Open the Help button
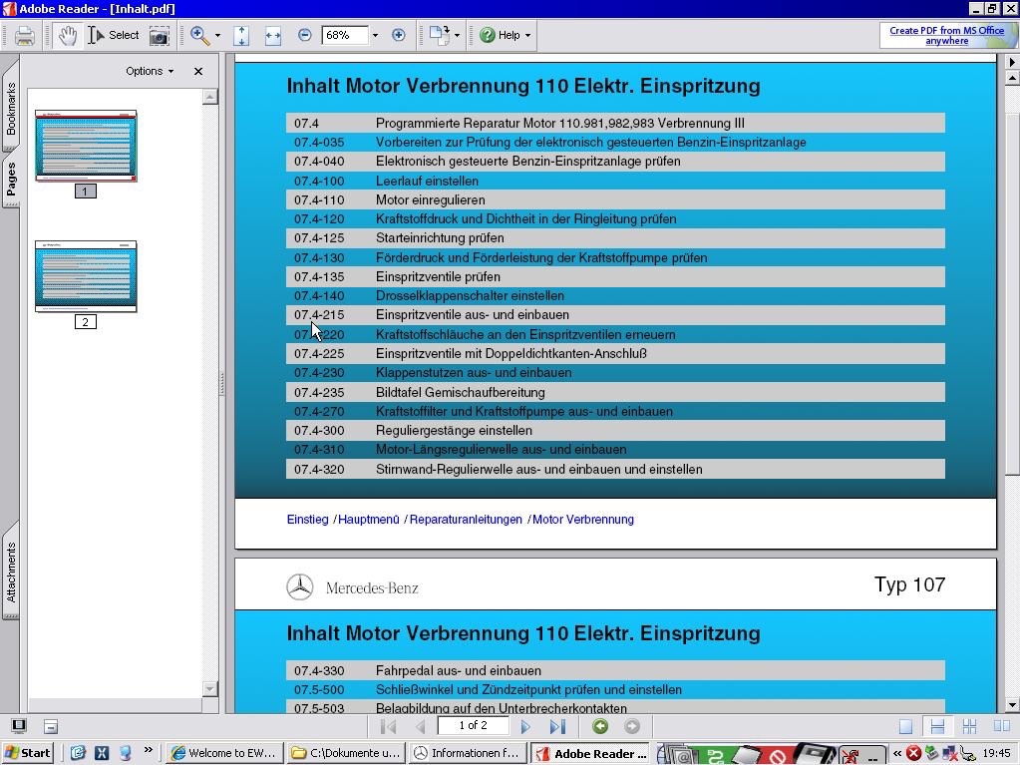The height and width of the screenshot is (765, 1020). (500, 35)
